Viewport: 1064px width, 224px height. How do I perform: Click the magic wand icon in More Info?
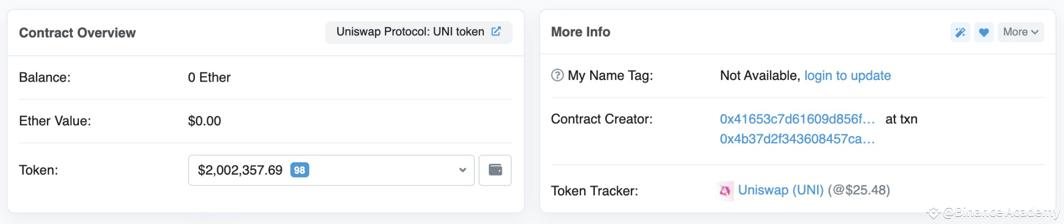(x=960, y=32)
